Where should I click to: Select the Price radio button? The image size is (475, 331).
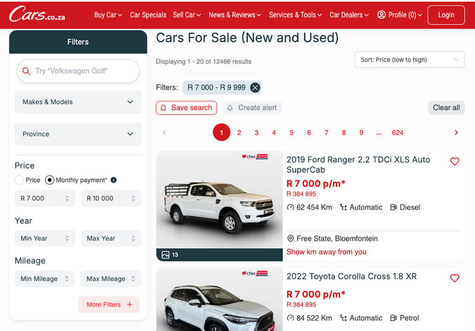(19, 180)
